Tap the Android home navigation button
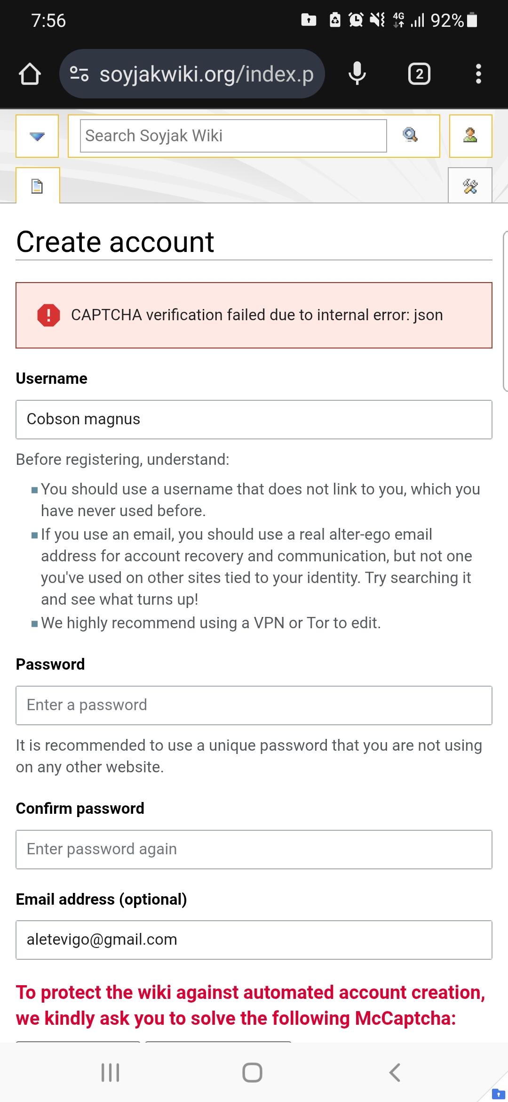Viewport: 508px width, 1102px height. [x=252, y=1072]
